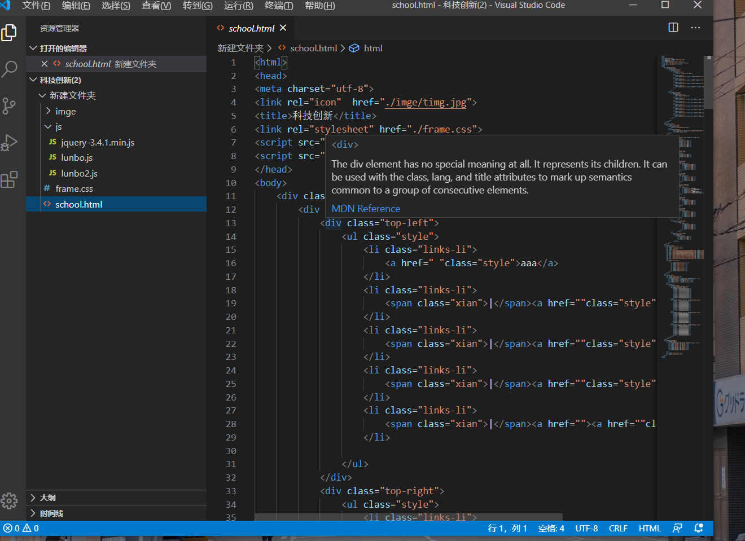The width and height of the screenshot is (745, 541).
Task: Place the cursor on the <body> line
Action: click(271, 183)
